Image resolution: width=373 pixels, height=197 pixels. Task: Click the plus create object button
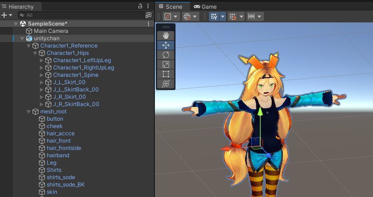point(4,15)
